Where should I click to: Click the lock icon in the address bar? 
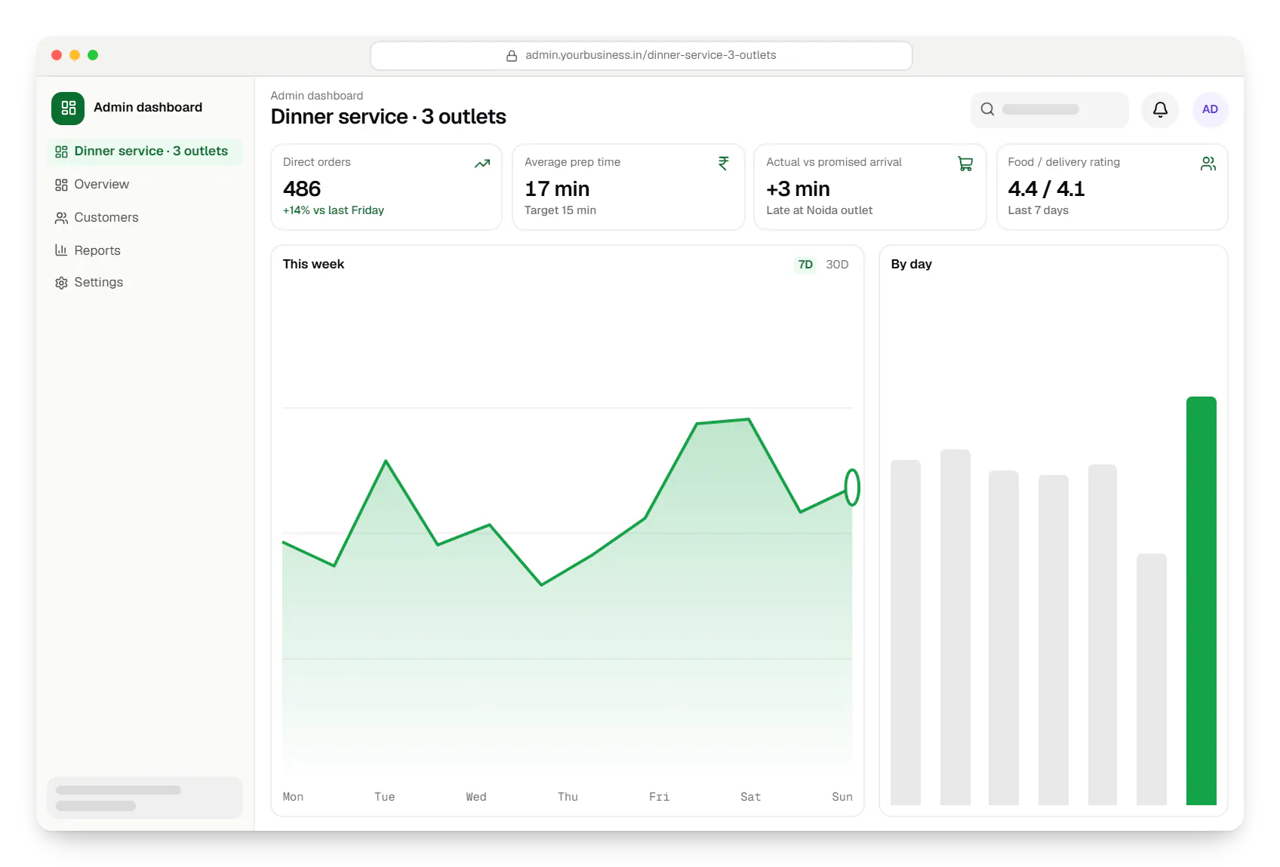coord(512,56)
